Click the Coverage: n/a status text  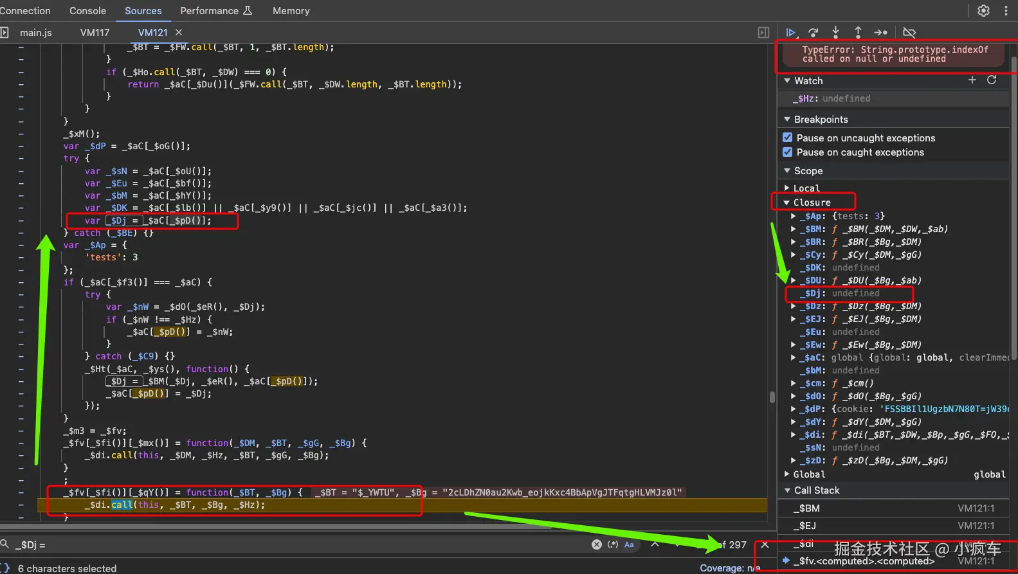(730, 568)
